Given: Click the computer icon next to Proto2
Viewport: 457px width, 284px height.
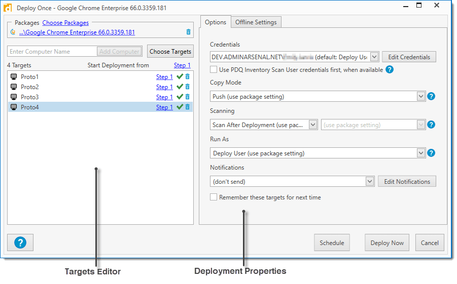Looking at the screenshot, I should tap(14, 87).
